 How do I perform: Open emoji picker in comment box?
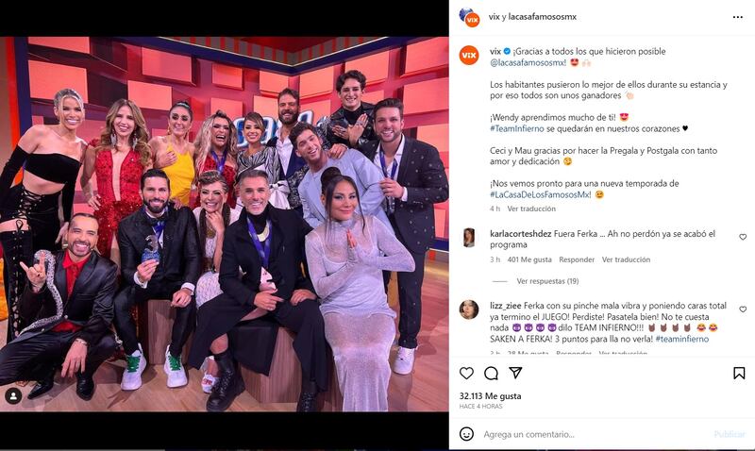[466, 434]
